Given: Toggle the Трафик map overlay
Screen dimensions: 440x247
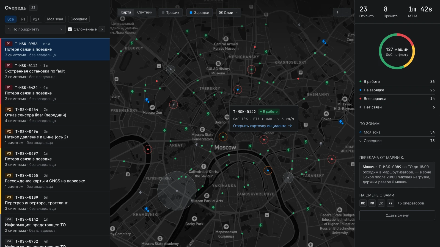Looking at the screenshot, I should [171, 13].
